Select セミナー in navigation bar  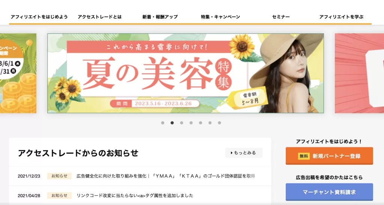click(x=281, y=17)
